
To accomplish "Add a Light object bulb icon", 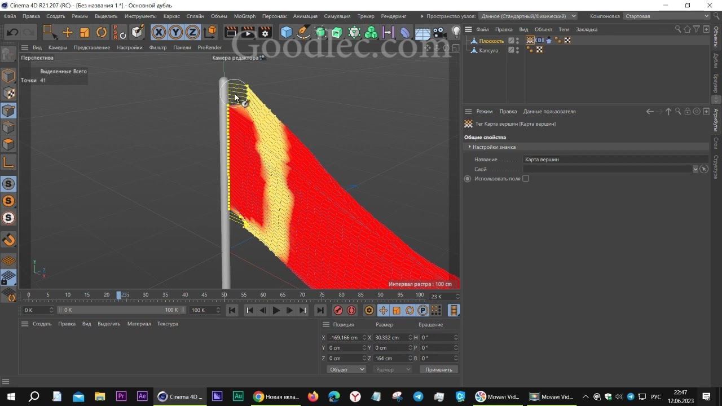I will click(456, 32).
